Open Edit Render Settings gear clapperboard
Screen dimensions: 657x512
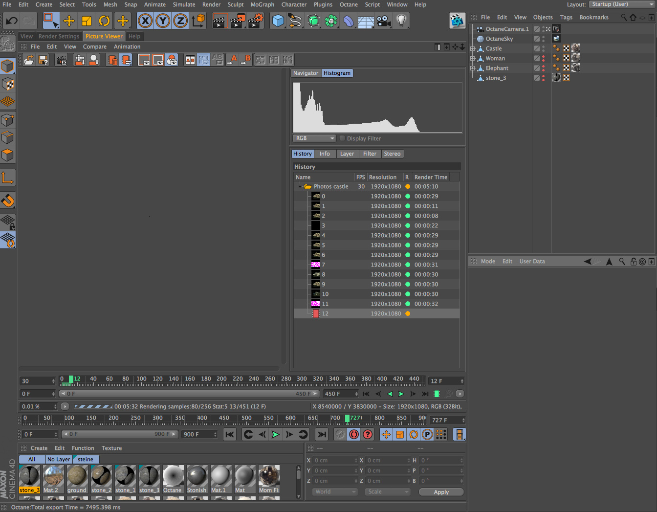coord(256,21)
